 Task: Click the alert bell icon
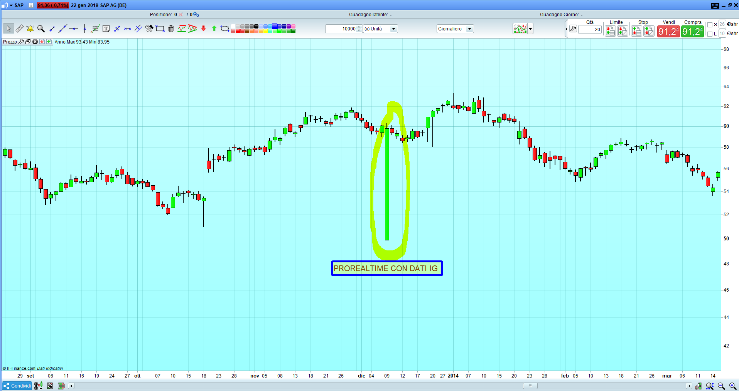[30, 29]
